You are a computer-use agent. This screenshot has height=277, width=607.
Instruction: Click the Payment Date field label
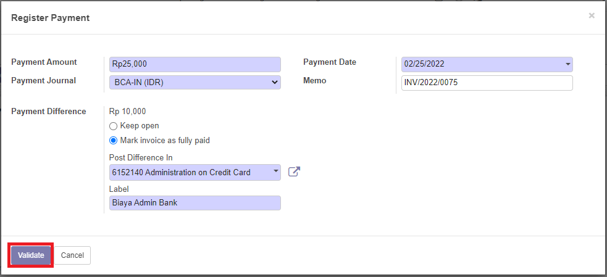point(330,62)
